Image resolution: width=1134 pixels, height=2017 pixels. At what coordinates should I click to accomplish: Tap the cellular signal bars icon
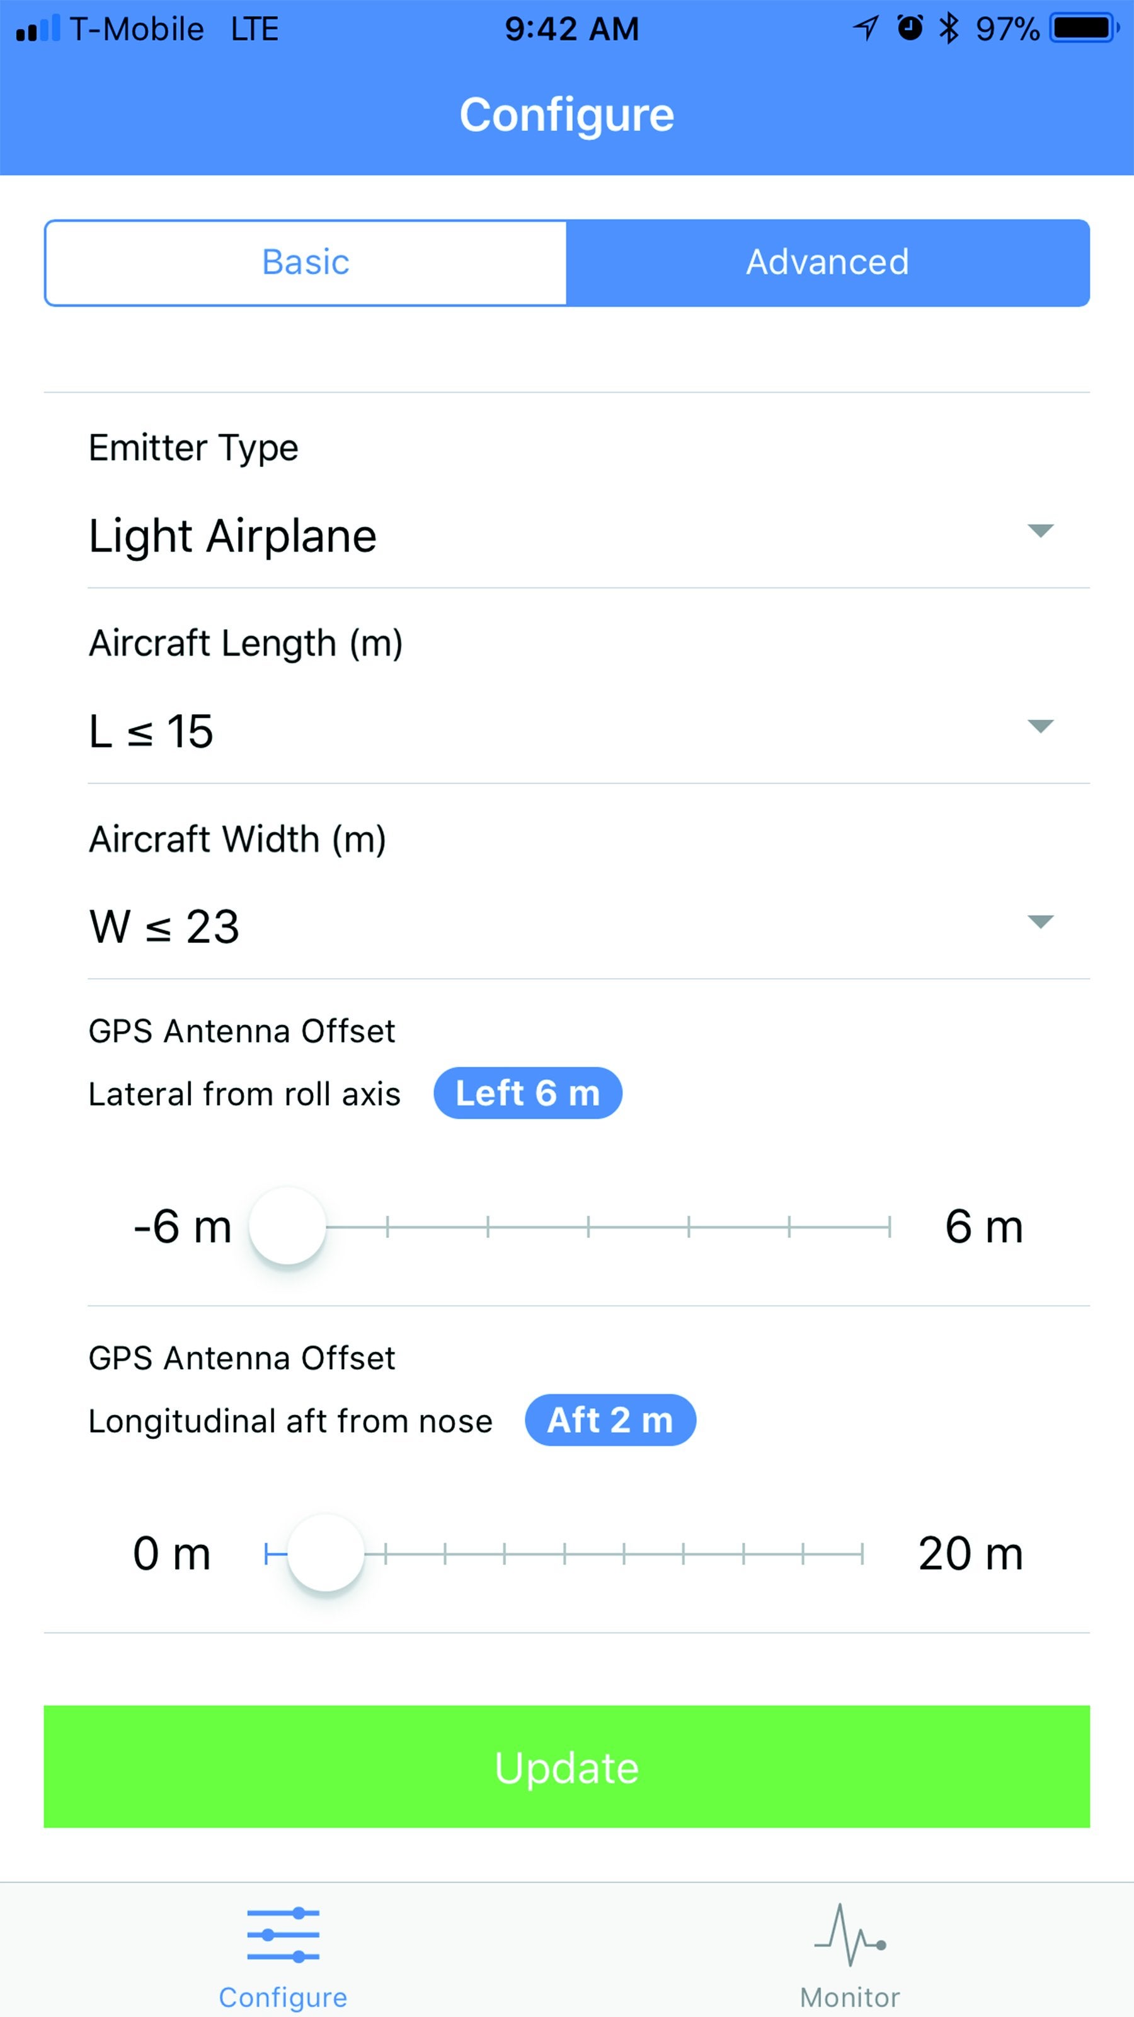click(x=38, y=29)
